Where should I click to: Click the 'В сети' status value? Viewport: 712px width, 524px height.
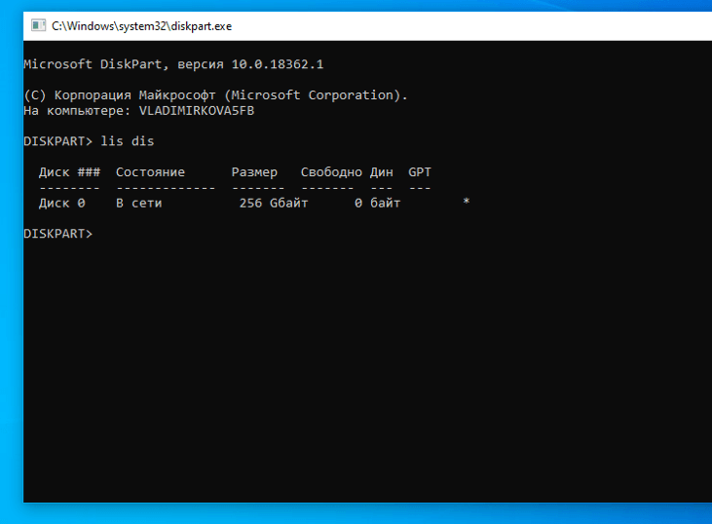coord(139,203)
